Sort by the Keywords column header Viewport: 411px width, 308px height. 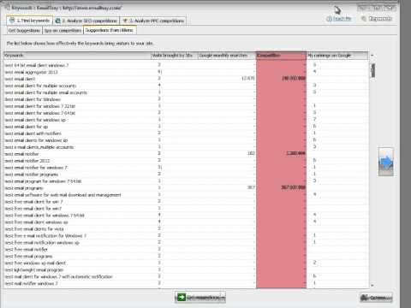77,56
